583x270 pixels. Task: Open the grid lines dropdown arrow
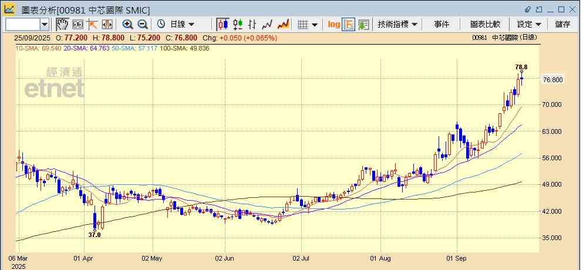tap(315, 25)
